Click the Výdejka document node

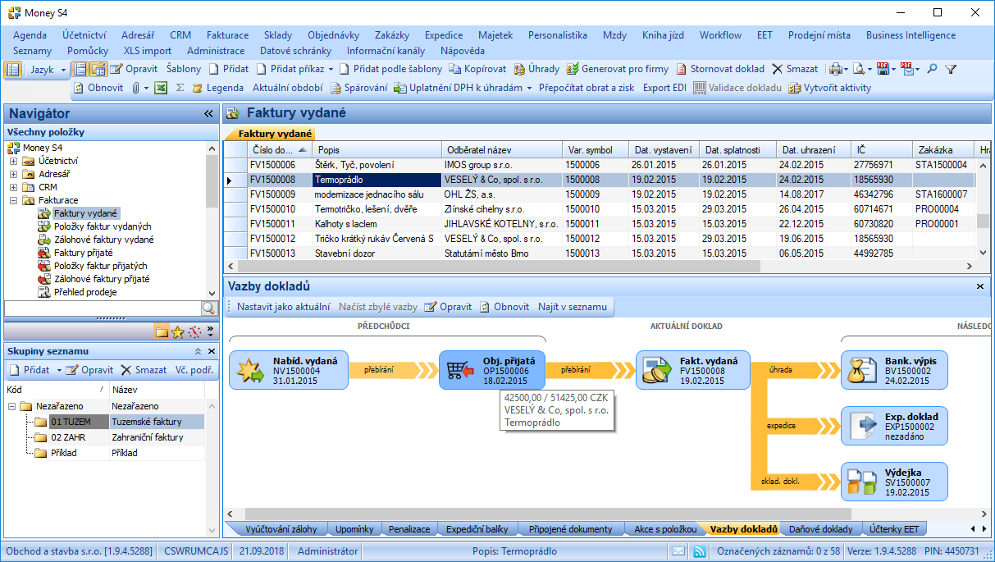click(x=894, y=482)
